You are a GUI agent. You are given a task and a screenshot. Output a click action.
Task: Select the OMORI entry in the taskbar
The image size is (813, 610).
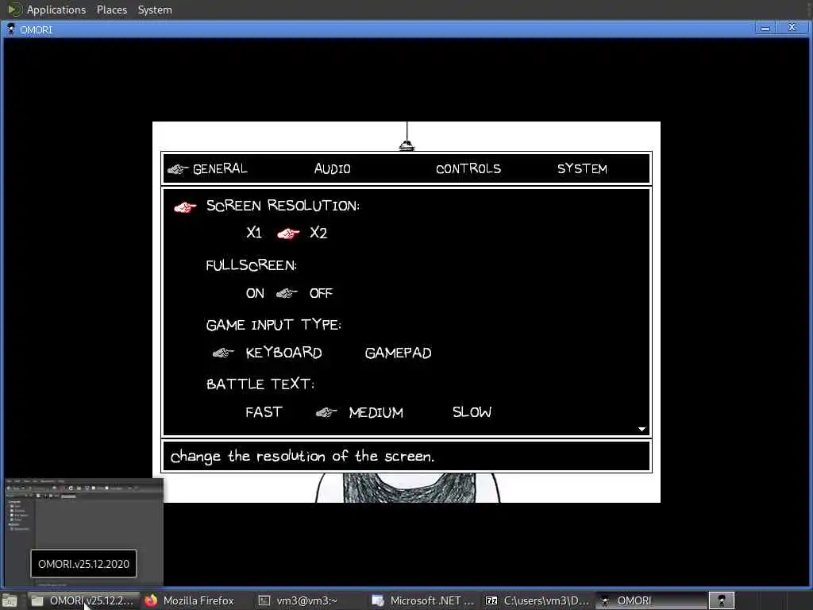pyautogui.click(x=651, y=600)
